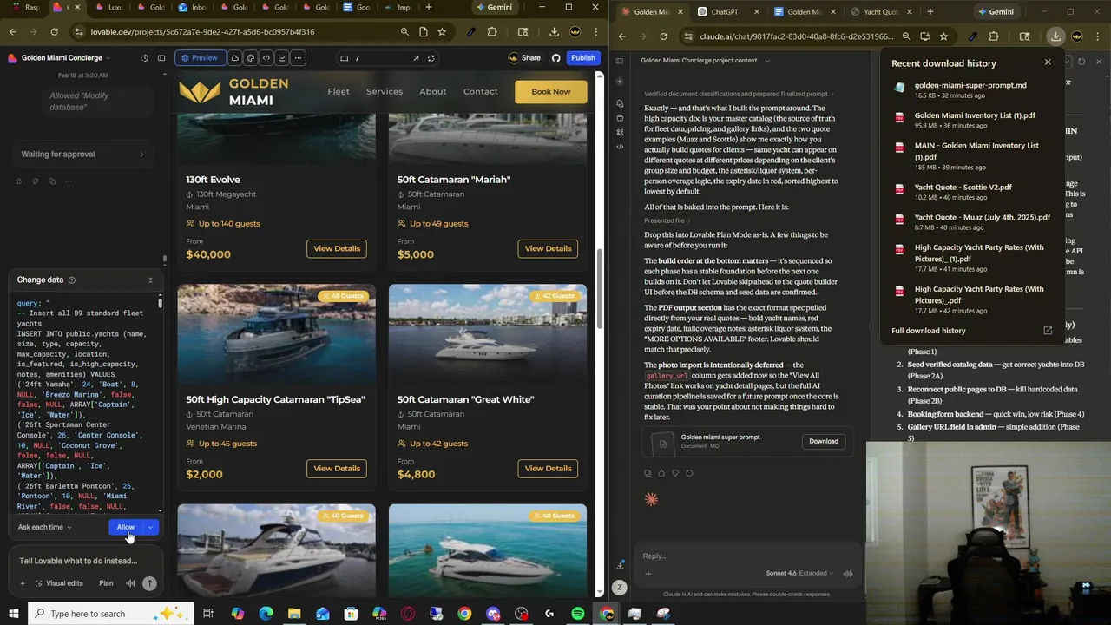Viewport: 1111px width, 625px height.
Task: Refresh the Lovable preview
Action: (431, 58)
